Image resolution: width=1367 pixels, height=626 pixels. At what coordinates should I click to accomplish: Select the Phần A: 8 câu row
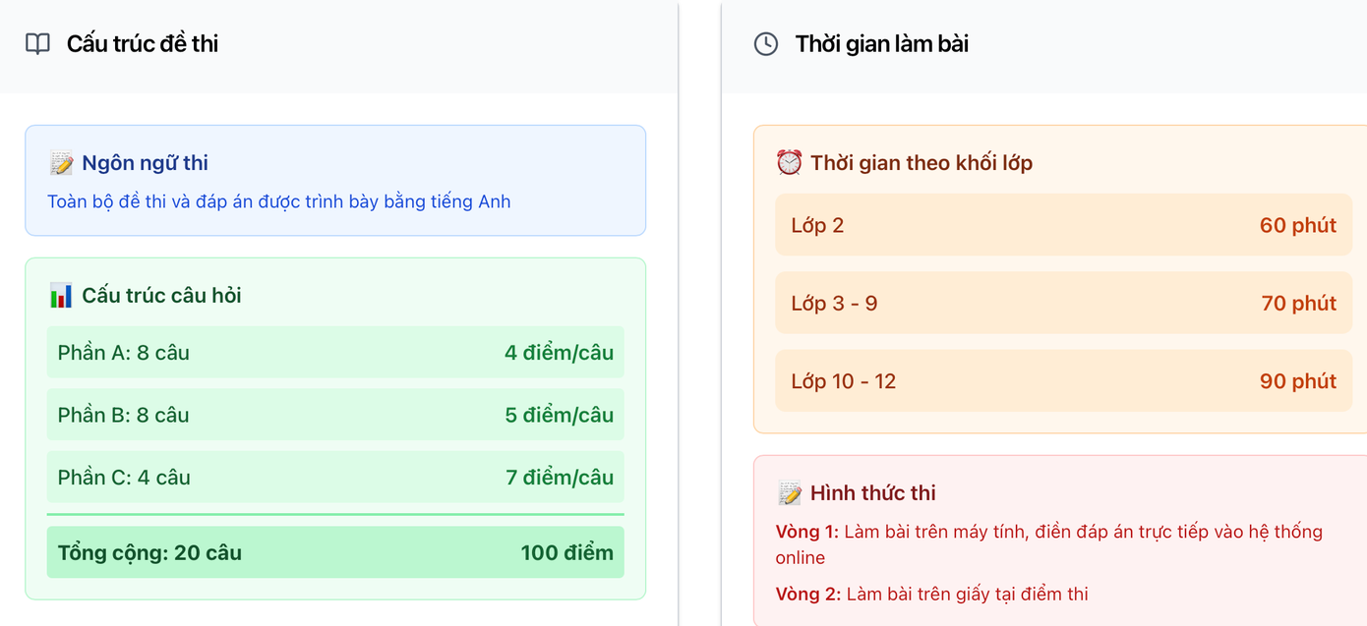pos(335,353)
